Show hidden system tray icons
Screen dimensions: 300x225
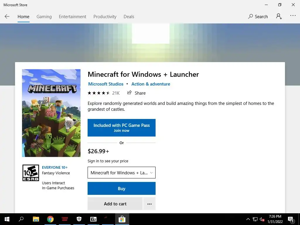(x=248, y=219)
